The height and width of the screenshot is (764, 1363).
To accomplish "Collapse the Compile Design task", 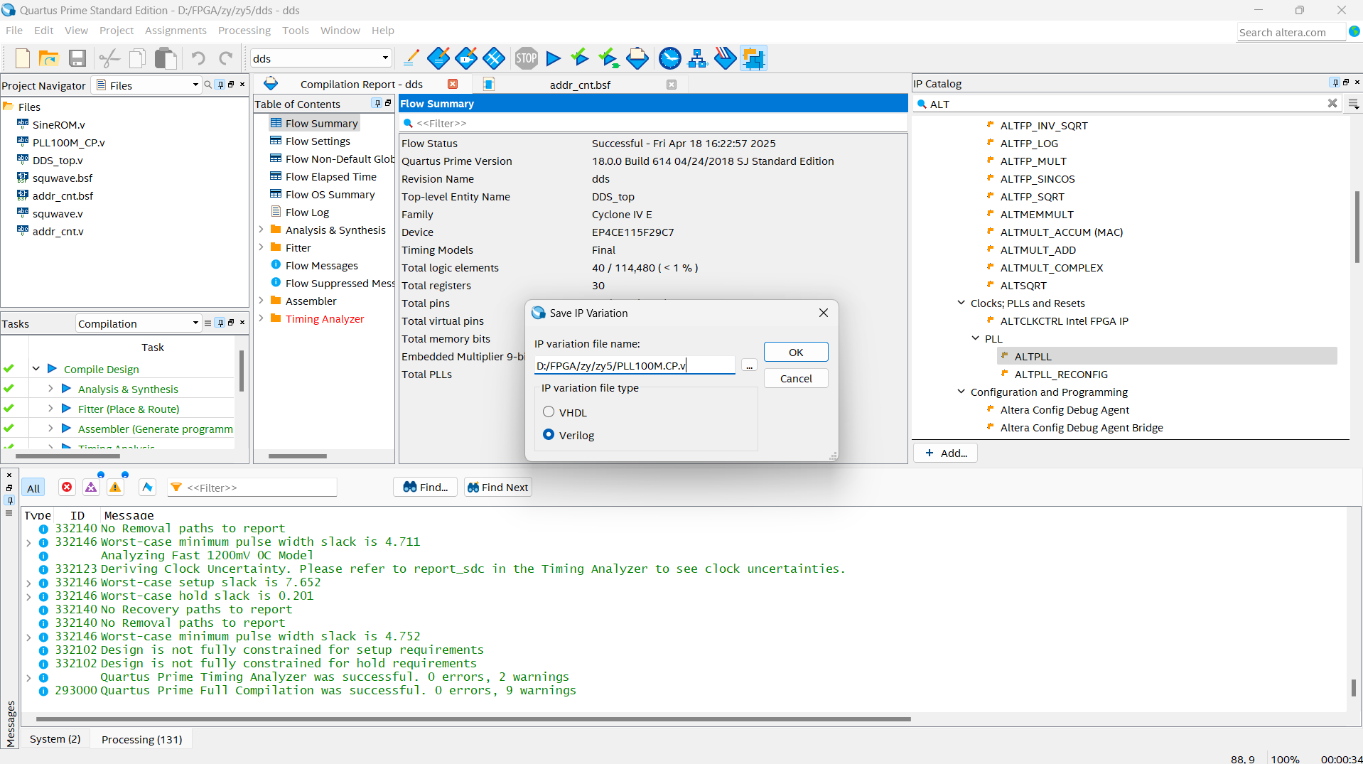I will (x=36, y=369).
